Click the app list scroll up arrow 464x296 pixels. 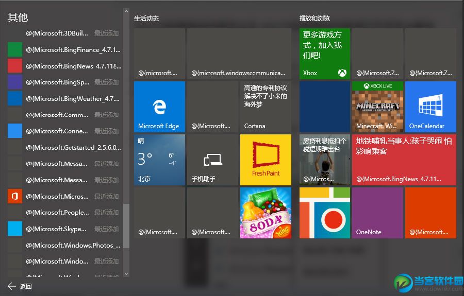click(x=126, y=11)
